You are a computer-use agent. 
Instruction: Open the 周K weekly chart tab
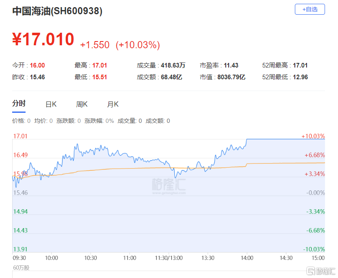[82, 104]
